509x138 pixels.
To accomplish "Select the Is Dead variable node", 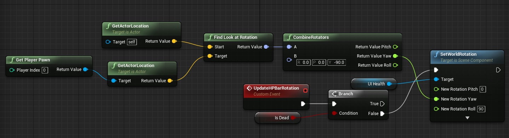I will pyautogui.click(x=277, y=118).
